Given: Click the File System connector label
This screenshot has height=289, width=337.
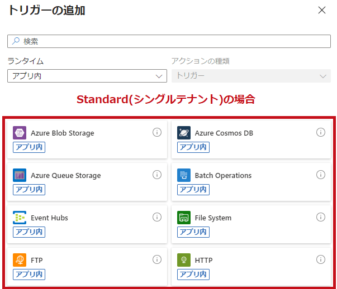Looking at the screenshot, I should pos(213,218).
